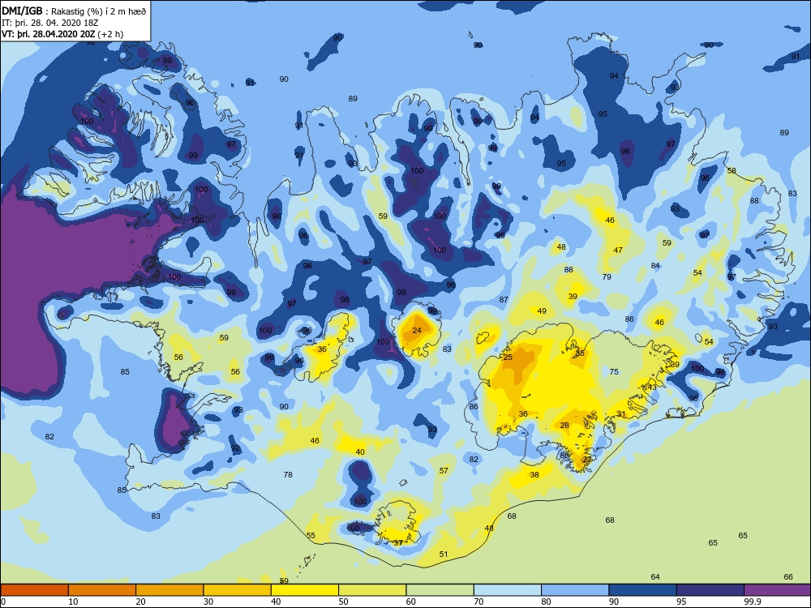Click the humidity value 64 over the ocean
The height and width of the screenshot is (608, 811).
[x=655, y=577]
